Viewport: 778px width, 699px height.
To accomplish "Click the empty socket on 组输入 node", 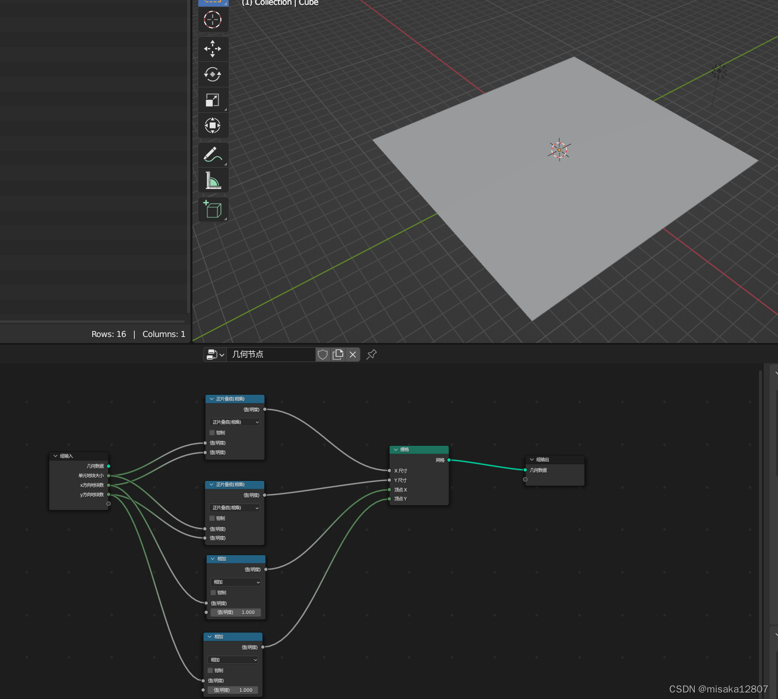I will click(108, 503).
